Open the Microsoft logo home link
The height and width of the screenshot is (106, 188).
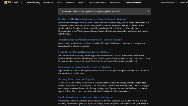[11, 2]
